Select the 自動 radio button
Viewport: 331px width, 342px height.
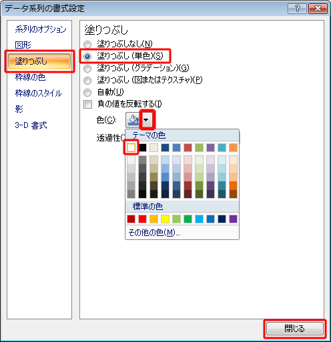tap(87, 92)
